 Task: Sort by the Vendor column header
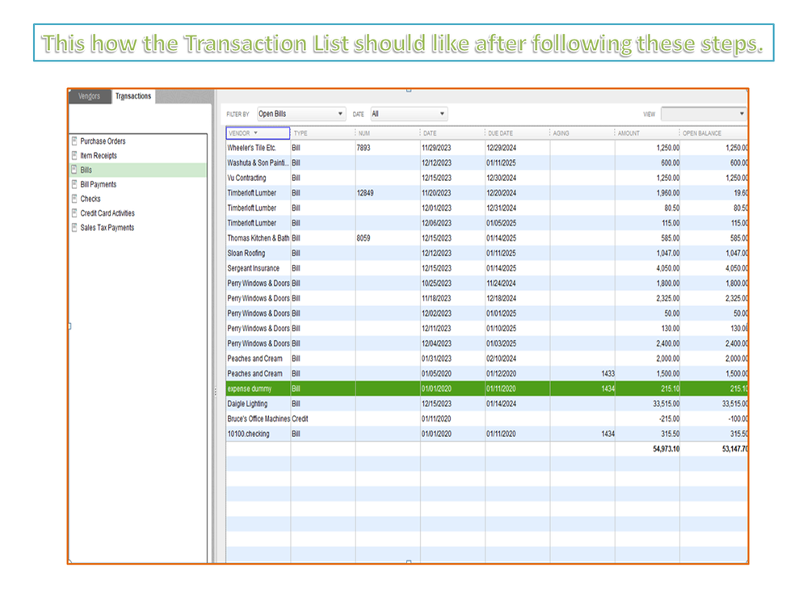coord(258,132)
